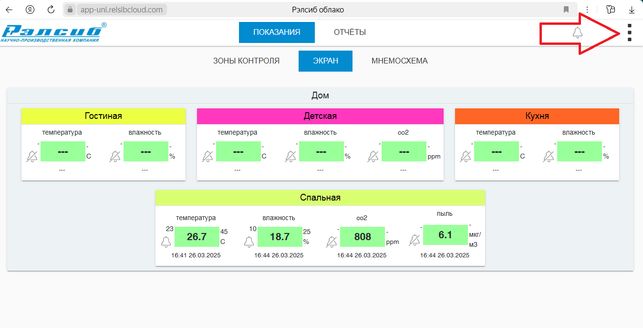643x328 pixels.
Task: Click the ПОКАЗАНИЯ button
Action: 277,32
